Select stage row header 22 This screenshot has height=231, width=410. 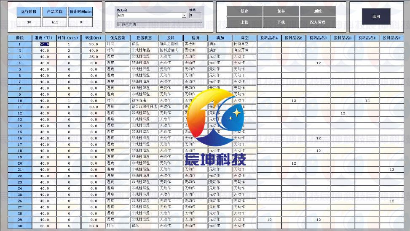tap(20, 176)
